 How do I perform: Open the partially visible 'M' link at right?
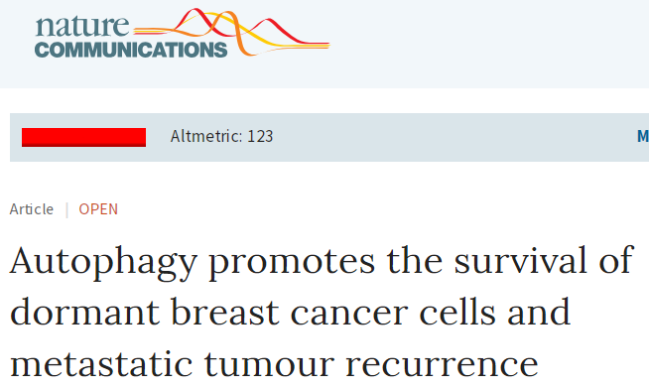[643, 136]
